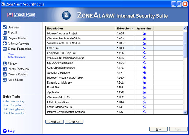This screenshot has height=135, width=189.
Task: Click the ZoneAlarm title bar icon
Action: coord(3,4)
